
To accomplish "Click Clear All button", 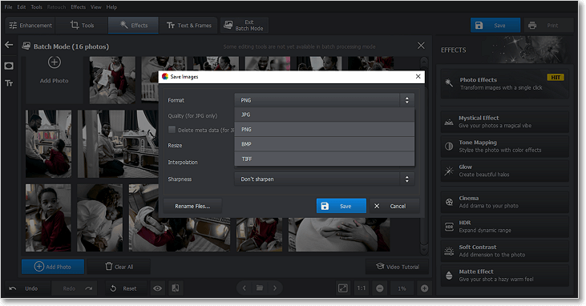I will point(119,267).
